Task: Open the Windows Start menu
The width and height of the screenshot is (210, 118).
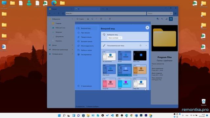Action: coord(59,115)
